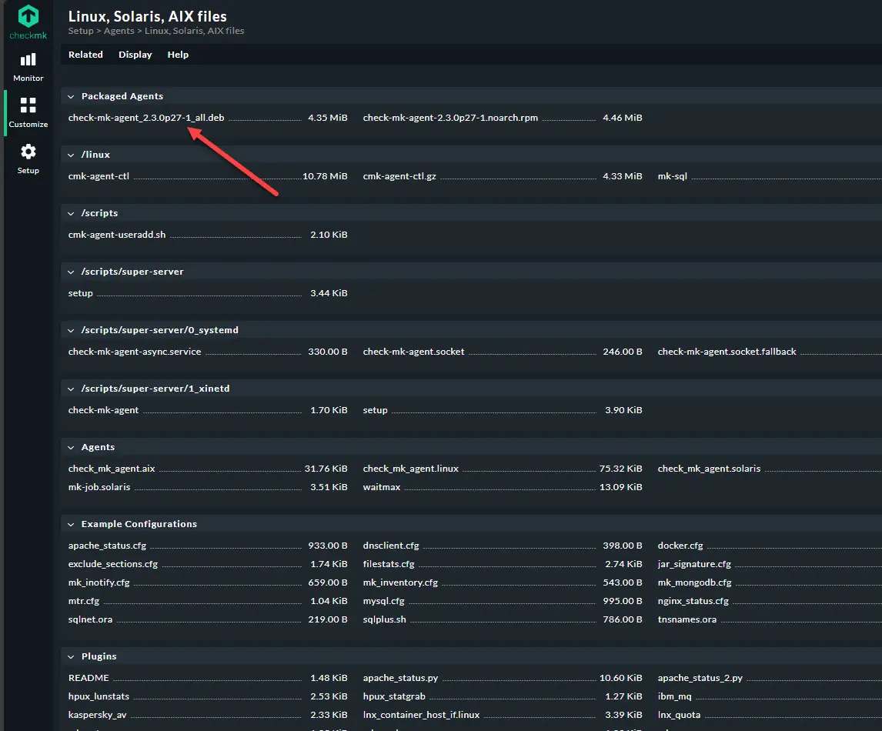This screenshot has width=882, height=731.
Task: Open the Related menu
Action: [85, 55]
